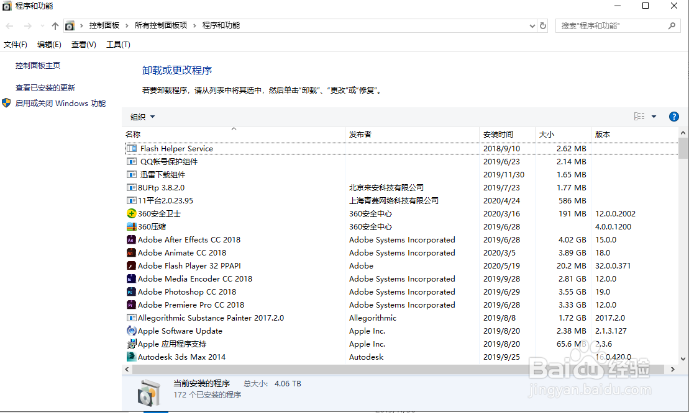Select the Adobe Premiere Pro CC 2018 icon
The width and height of the screenshot is (689, 413).
(130, 304)
